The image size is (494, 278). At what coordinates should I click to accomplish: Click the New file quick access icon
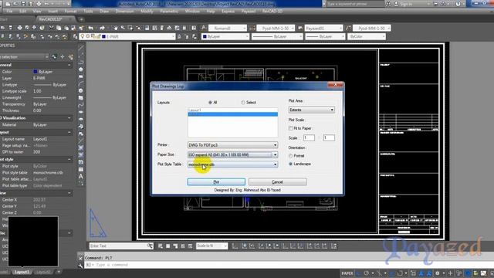8,4
